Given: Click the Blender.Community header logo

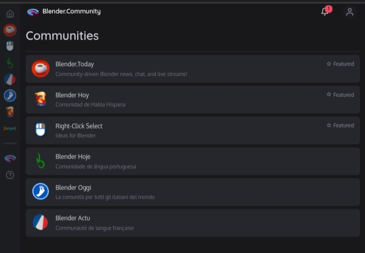Looking at the screenshot, I should (64, 12).
